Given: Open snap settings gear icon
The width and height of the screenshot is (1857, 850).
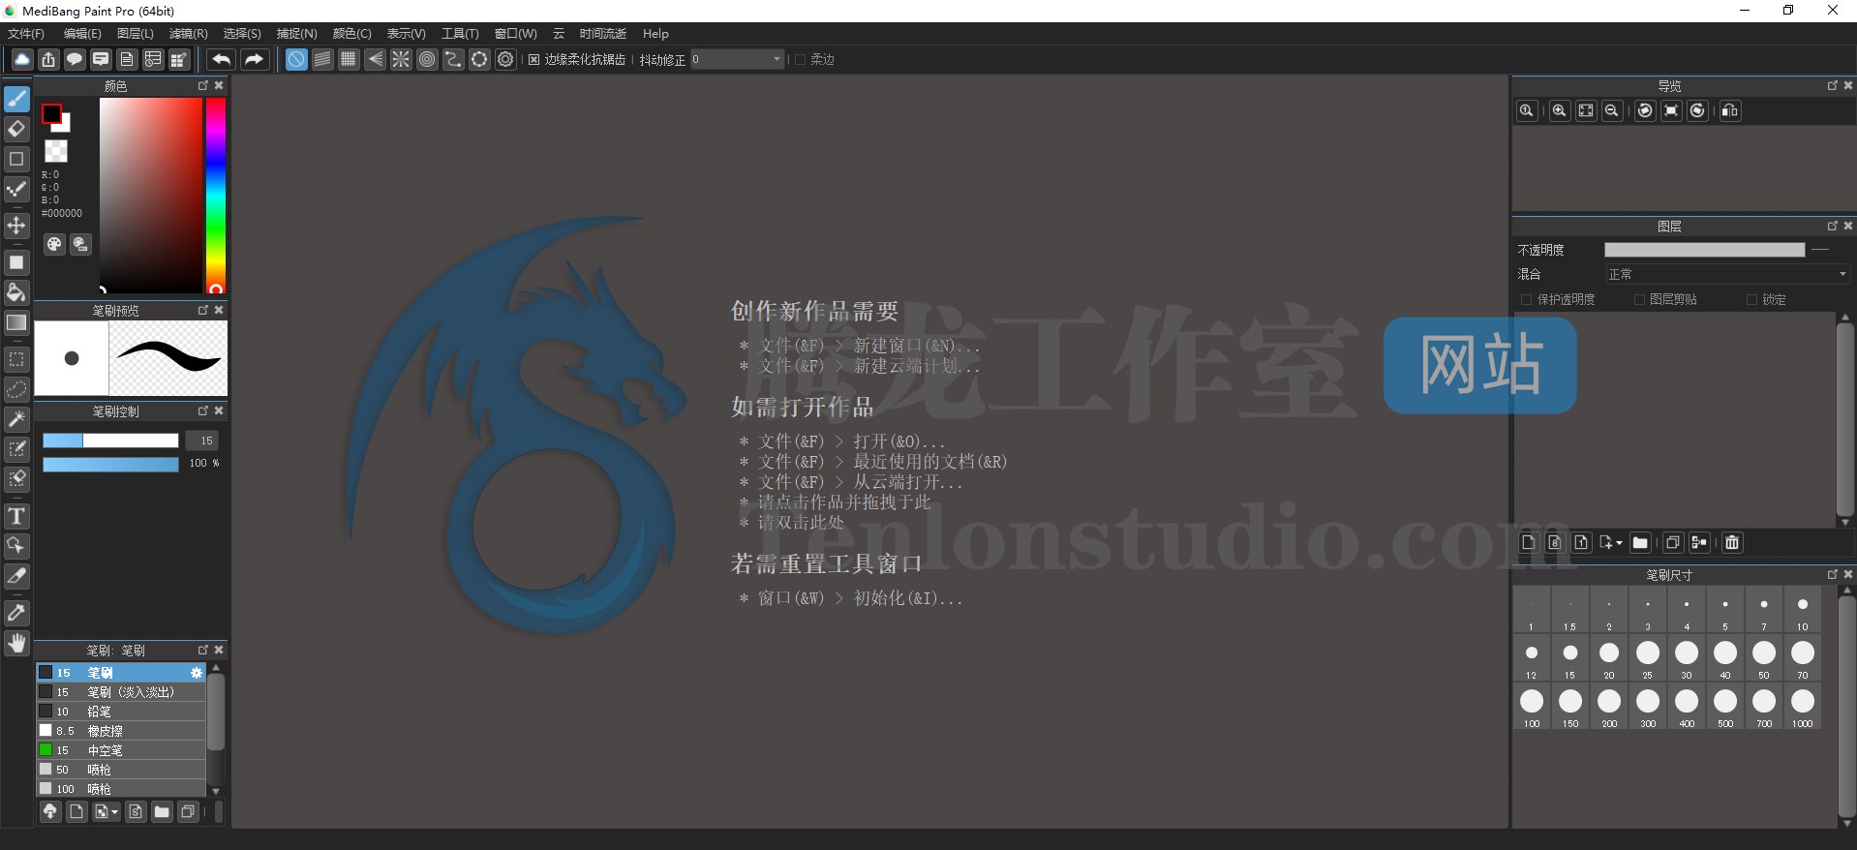Looking at the screenshot, I should (505, 59).
